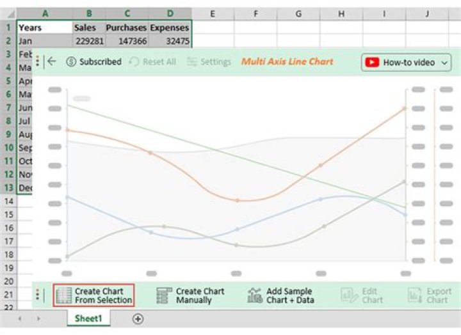Select row header 21
This screenshot has width=461, height=335.
[9, 295]
